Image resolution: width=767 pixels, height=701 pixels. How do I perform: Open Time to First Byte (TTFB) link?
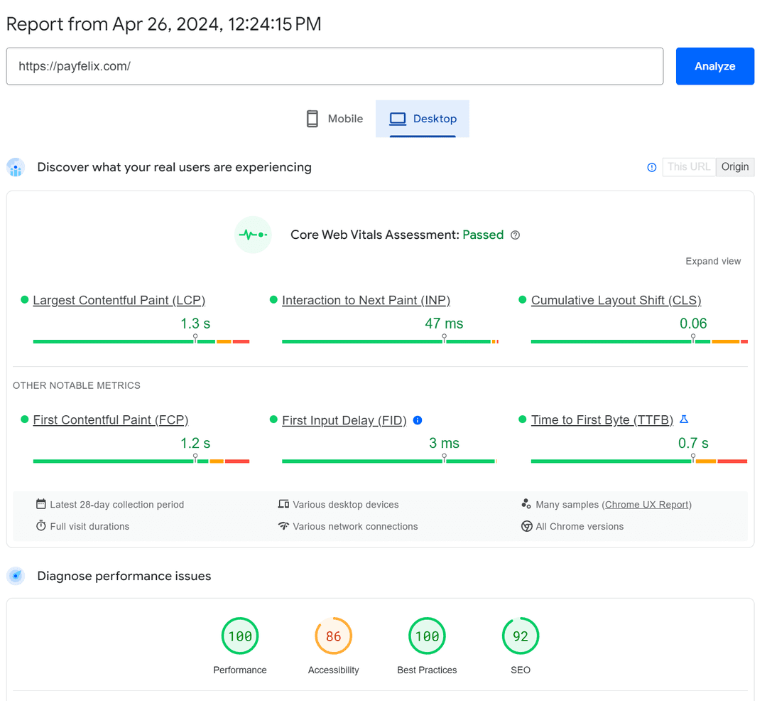click(602, 420)
